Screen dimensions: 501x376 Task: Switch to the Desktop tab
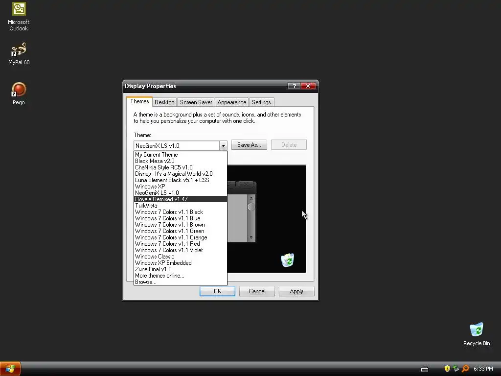click(x=164, y=102)
